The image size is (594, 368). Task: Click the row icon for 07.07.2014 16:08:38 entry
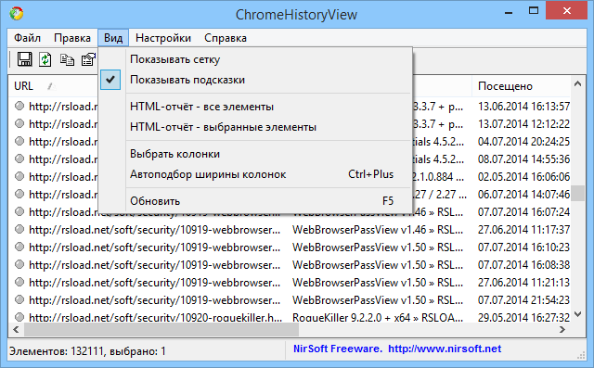[19, 264]
